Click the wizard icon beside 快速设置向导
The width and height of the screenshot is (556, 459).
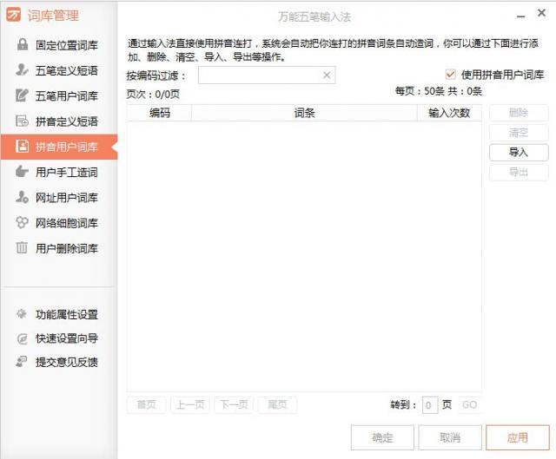22,338
